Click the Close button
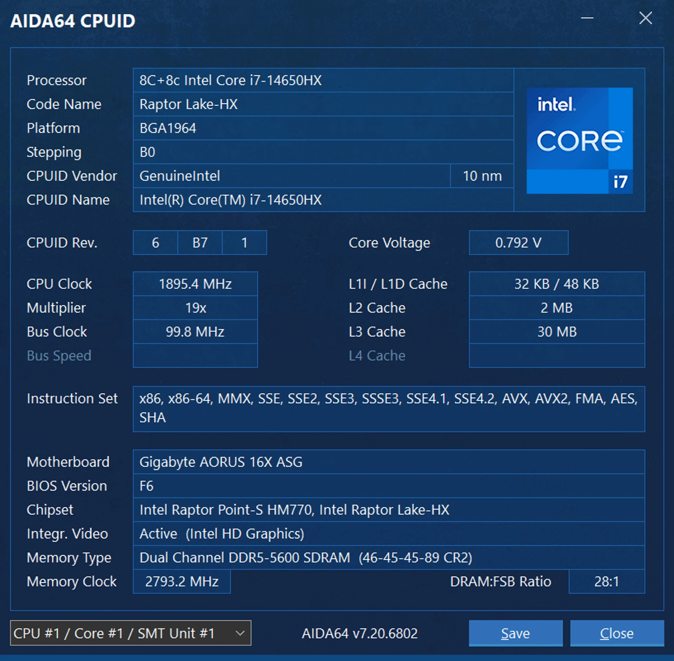 (617, 633)
